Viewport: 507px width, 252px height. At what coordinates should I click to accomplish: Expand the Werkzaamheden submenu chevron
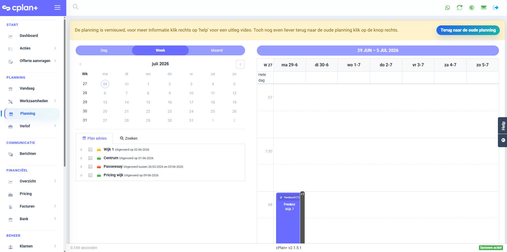pyautogui.click(x=55, y=101)
